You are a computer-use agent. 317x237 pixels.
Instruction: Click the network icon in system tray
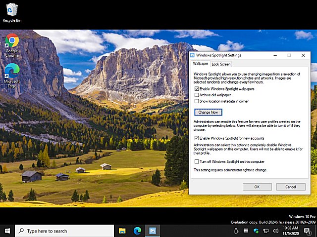click(266, 231)
